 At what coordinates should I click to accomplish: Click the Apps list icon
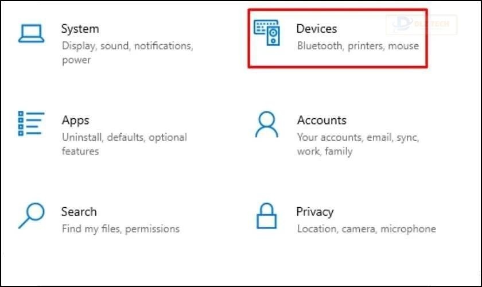pyautogui.click(x=31, y=123)
